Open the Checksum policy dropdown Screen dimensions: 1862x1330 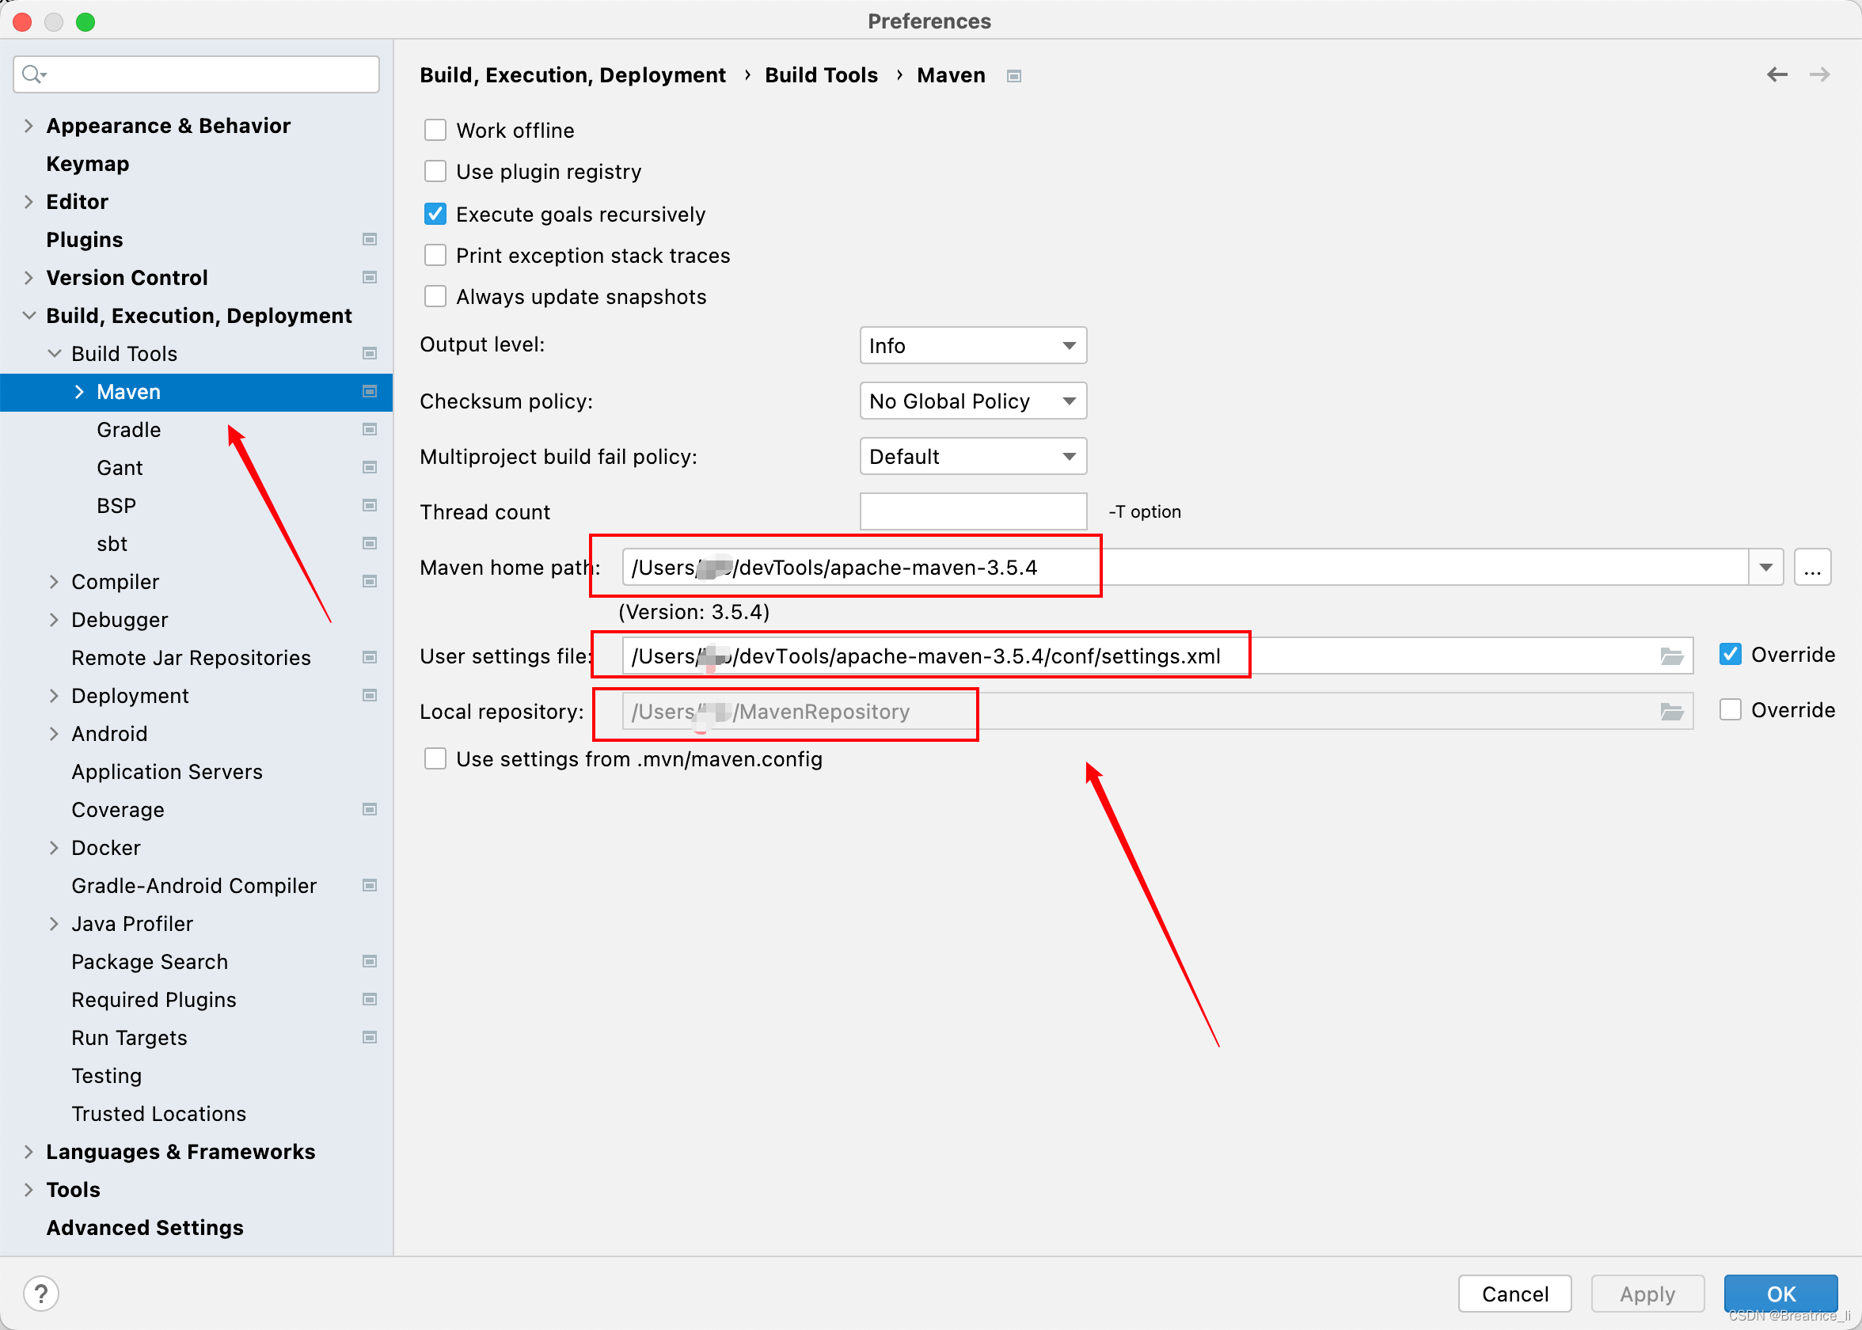[x=972, y=401]
